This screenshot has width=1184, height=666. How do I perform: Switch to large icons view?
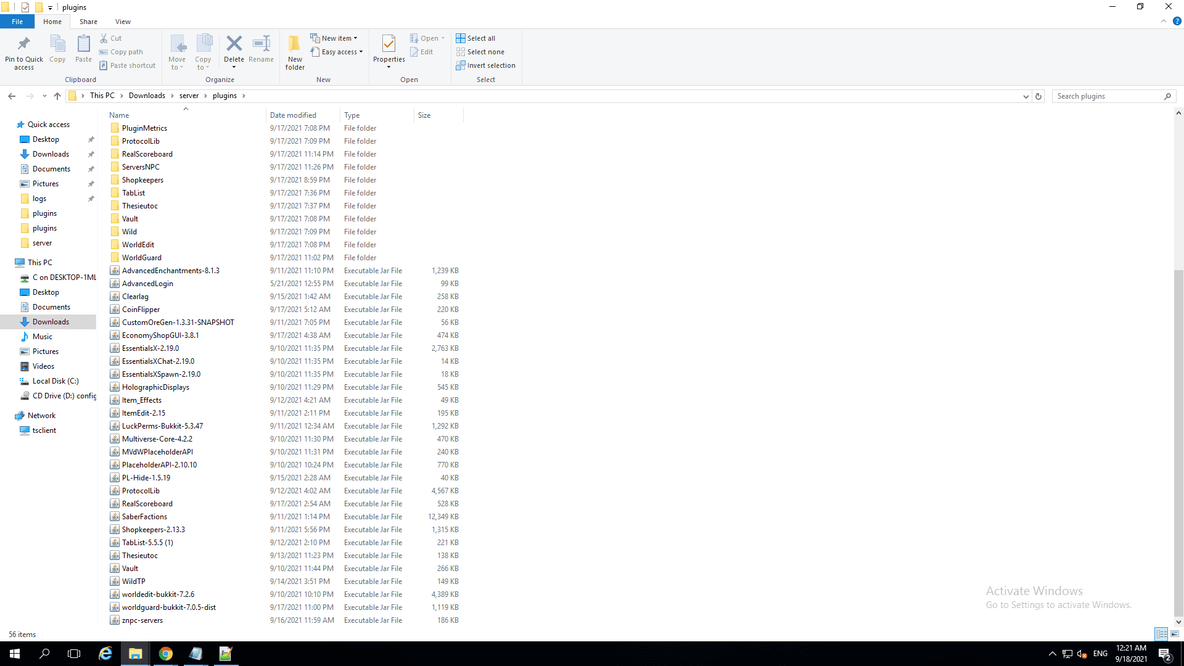click(1175, 634)
